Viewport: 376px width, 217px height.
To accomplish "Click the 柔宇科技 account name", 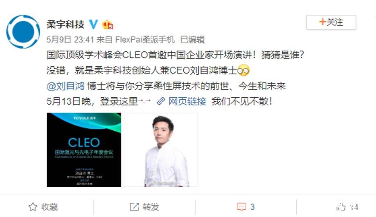I will 65,25.
